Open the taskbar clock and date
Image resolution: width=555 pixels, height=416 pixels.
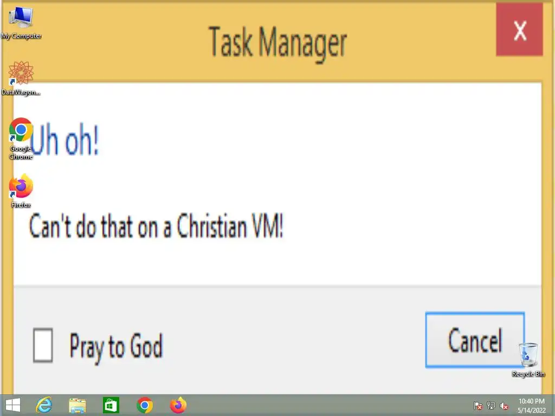click(x=531, y=406)
